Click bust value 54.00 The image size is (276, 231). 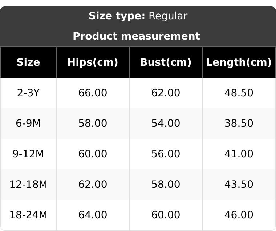[166, 123]
